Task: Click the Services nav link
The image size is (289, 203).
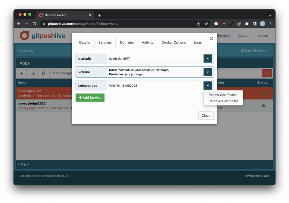Action: [224, 36]
